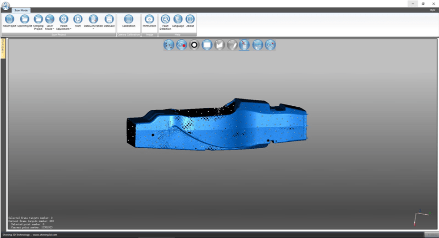Click the delete selected points trash icon

coord(244,45)
